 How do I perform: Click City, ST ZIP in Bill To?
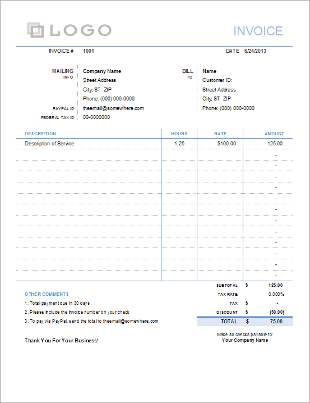(216, 99)
